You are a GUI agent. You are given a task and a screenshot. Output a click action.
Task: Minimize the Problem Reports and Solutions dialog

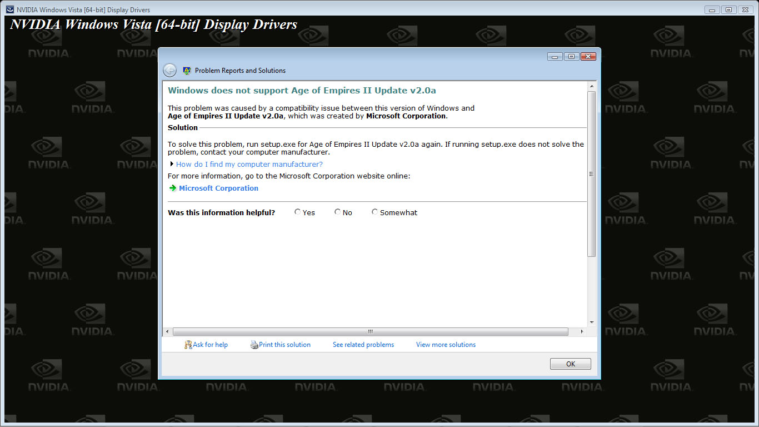[x=555, y=57]
